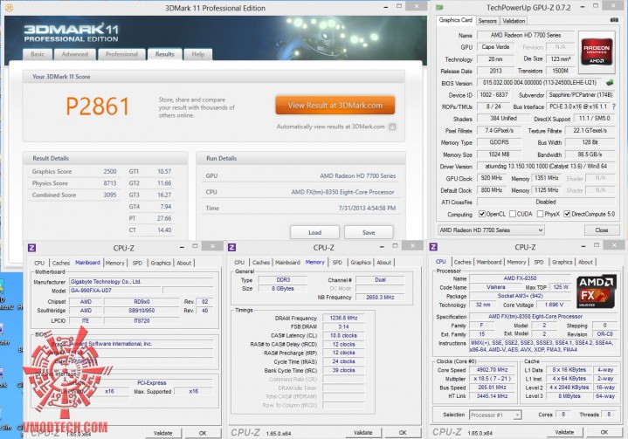Image resolution: width=628 pixels, height=439 pixels.
Task: Click the Combined Score value 3095
Action: [x=110, y=195]
